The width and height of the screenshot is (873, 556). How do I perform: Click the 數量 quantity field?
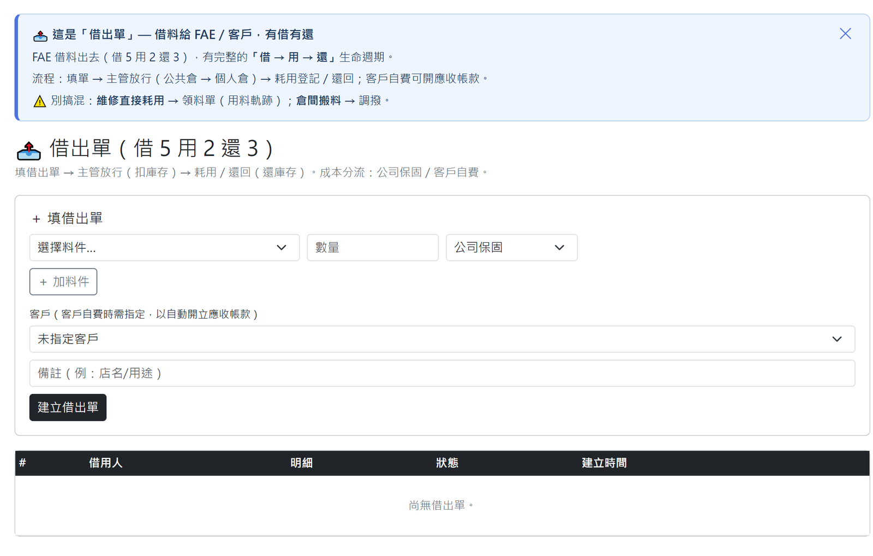tap(373, 248)
